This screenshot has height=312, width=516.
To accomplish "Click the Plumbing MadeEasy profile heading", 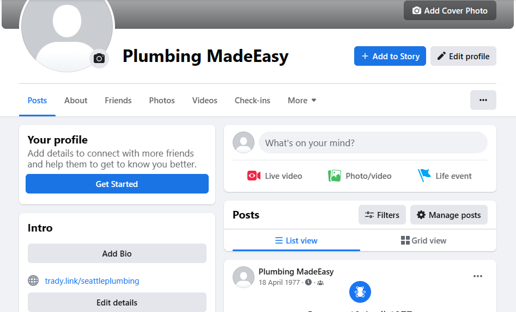I will pos(205,56).
